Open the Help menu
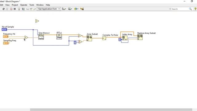The height and width of the screenshot is (111, 197). (x=48, y=5)
